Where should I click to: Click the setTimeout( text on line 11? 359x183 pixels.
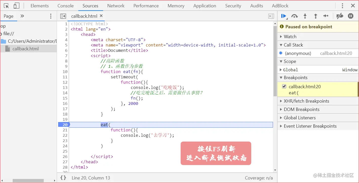(124, 77)
